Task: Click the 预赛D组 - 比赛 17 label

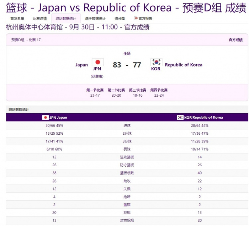Action: 26,40
